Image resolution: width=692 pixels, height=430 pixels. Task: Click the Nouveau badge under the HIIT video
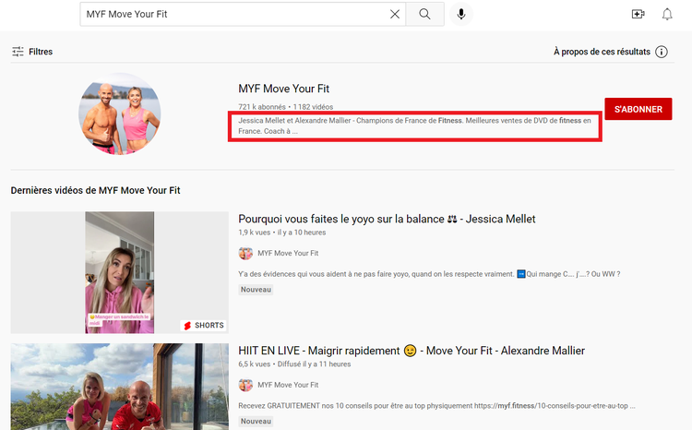coord(256,421)
